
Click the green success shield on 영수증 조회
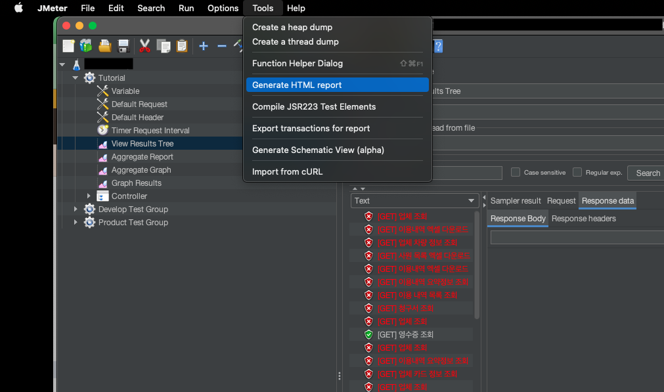click(368, 334)
